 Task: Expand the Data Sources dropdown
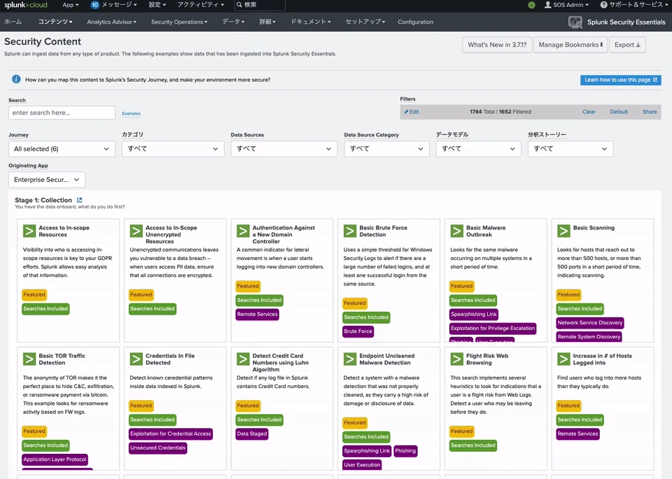coord(283,149)
